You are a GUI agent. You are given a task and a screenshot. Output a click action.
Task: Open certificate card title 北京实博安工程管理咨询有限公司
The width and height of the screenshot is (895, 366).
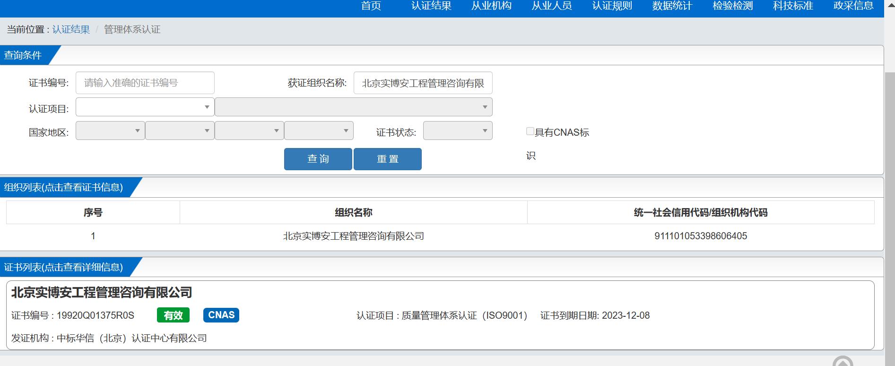click(102, 292)
